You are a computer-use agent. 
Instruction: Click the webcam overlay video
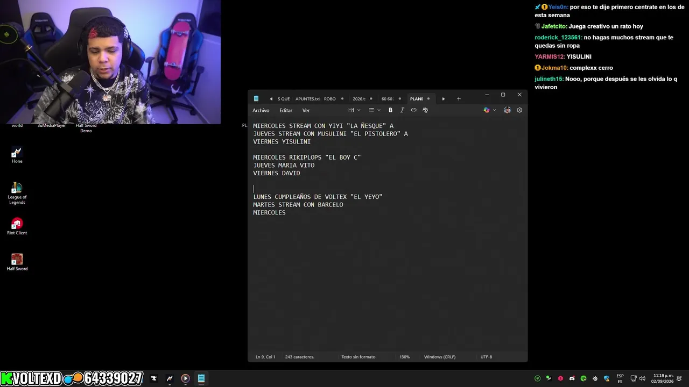click(x=110, y=62)
